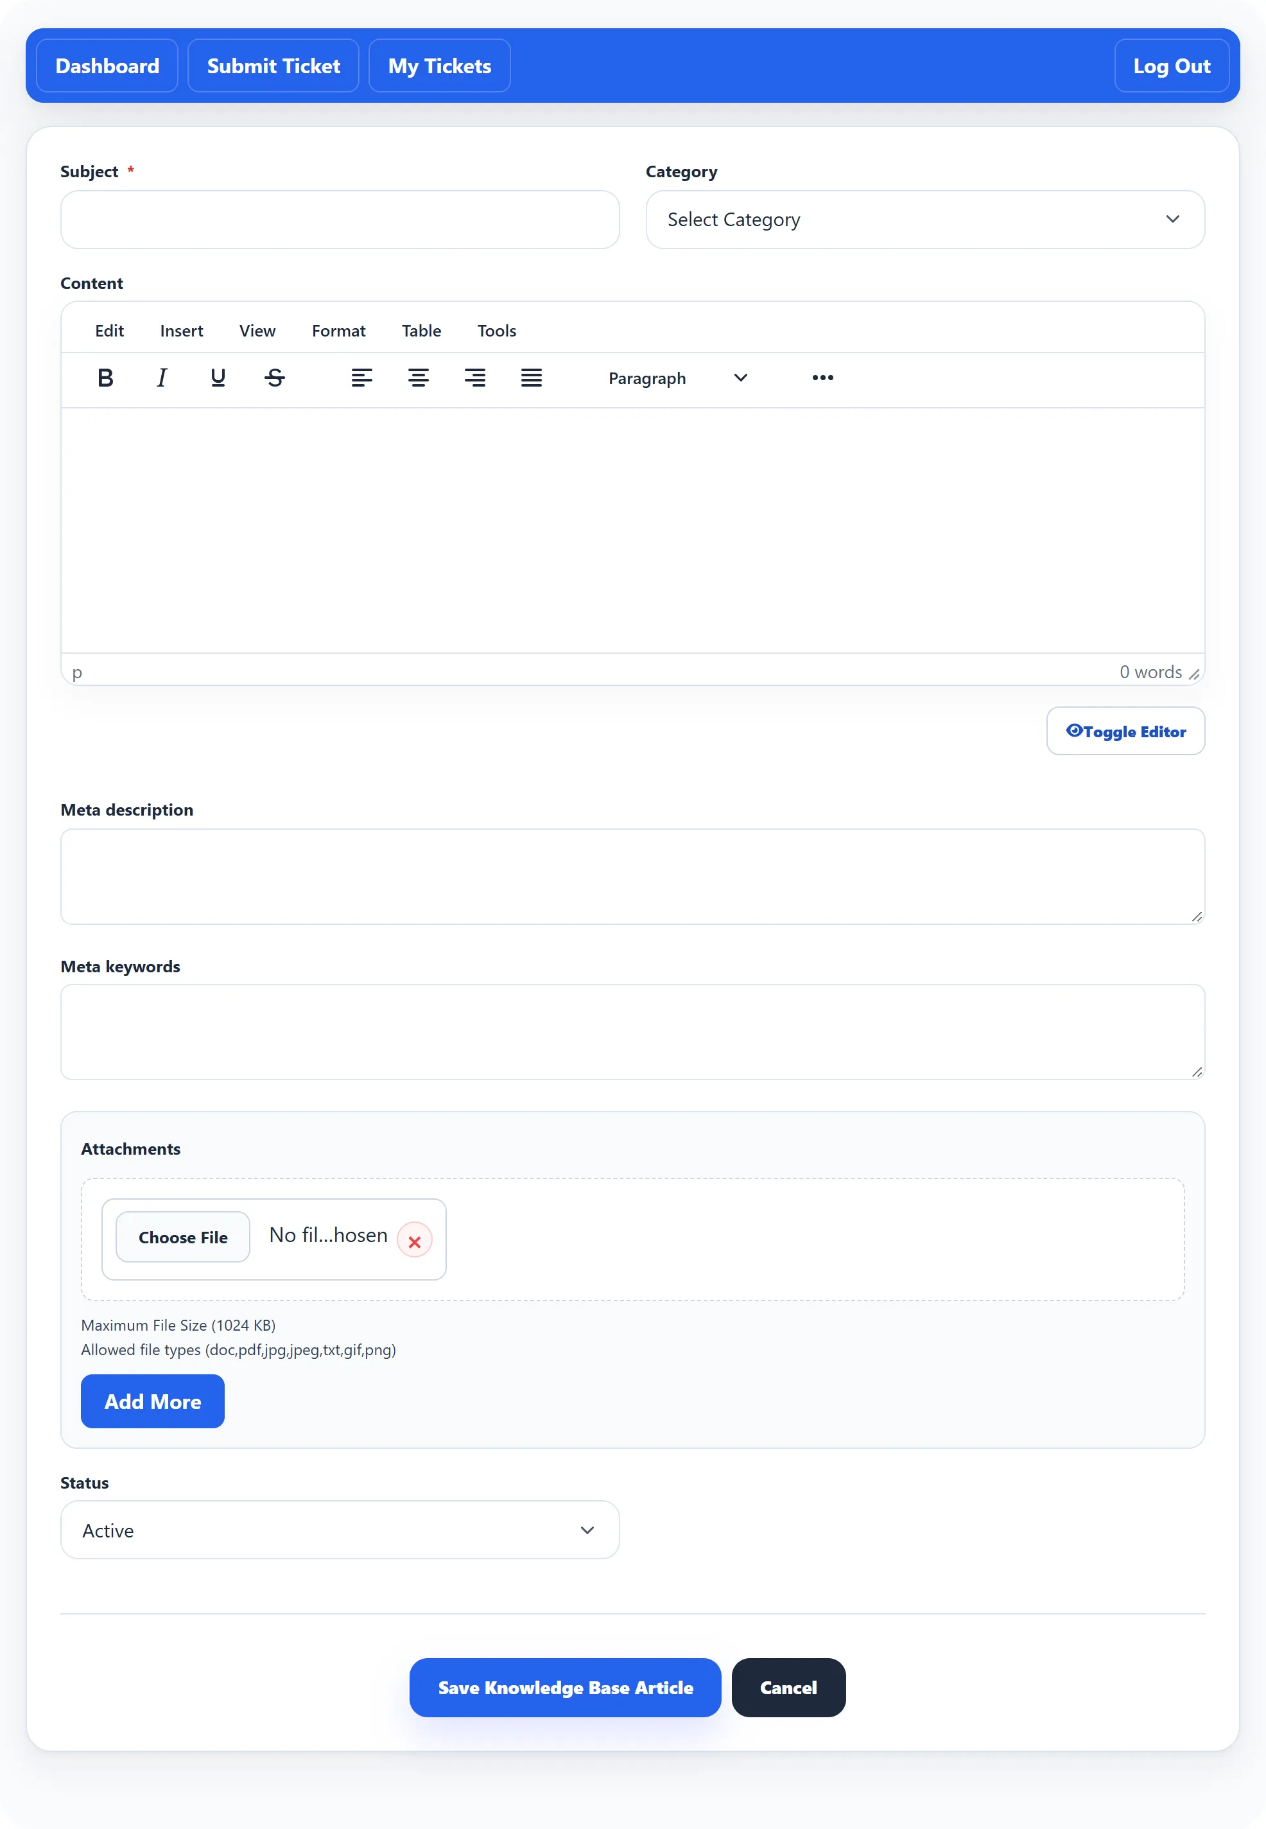Reveal more toolbar options (three dots)

tap(822, 378)
